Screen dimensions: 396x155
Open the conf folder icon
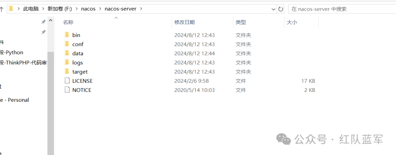pos(67,44)
